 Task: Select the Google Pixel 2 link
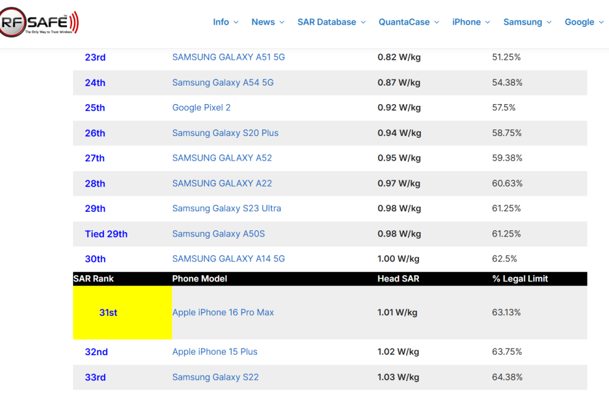201,108
